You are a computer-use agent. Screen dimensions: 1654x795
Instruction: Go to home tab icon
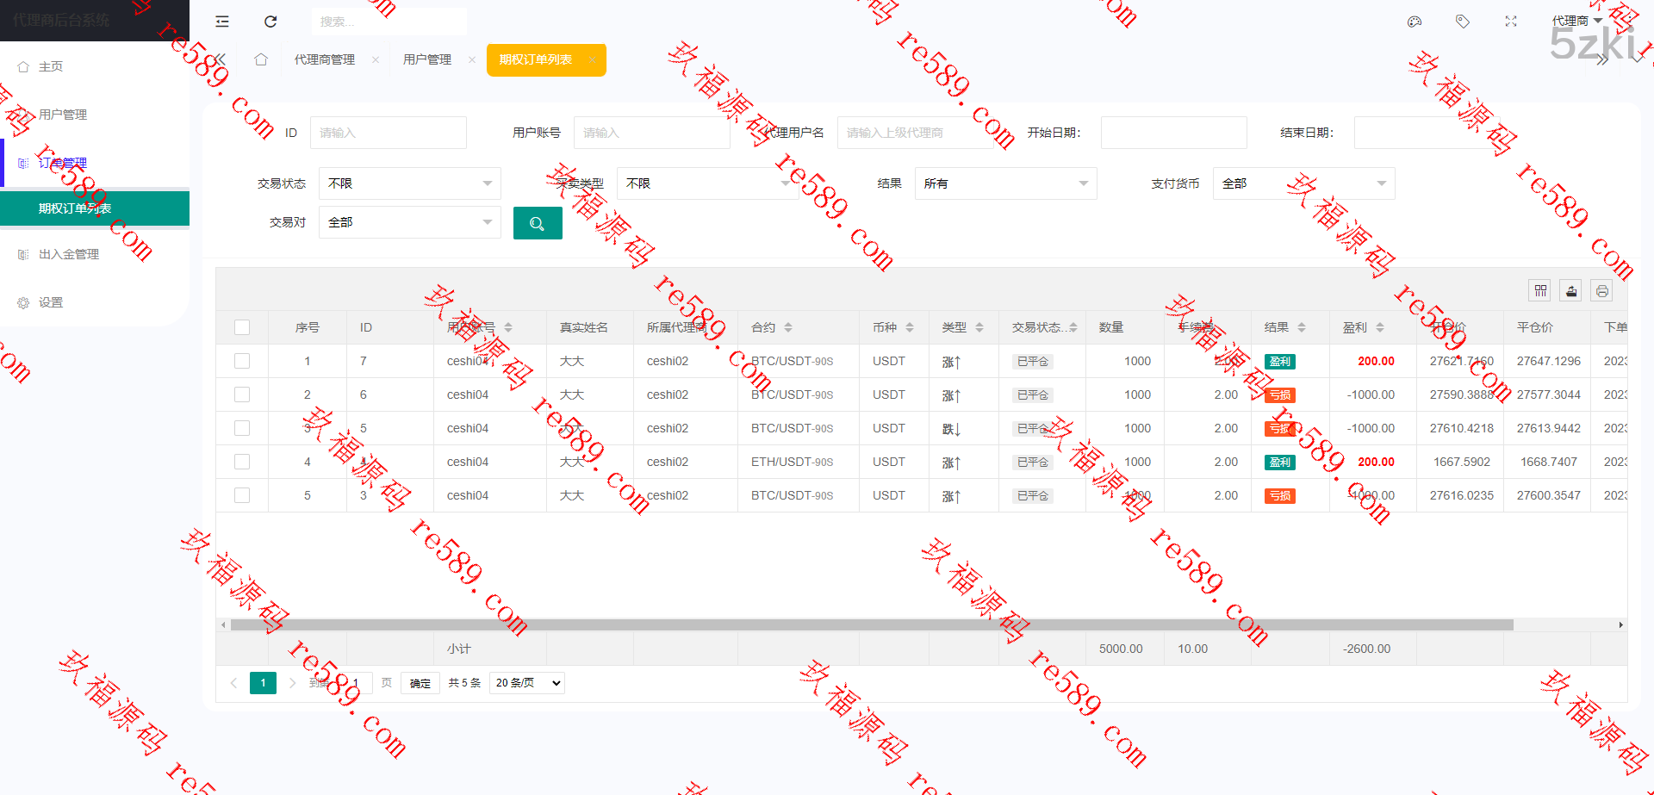261,59
